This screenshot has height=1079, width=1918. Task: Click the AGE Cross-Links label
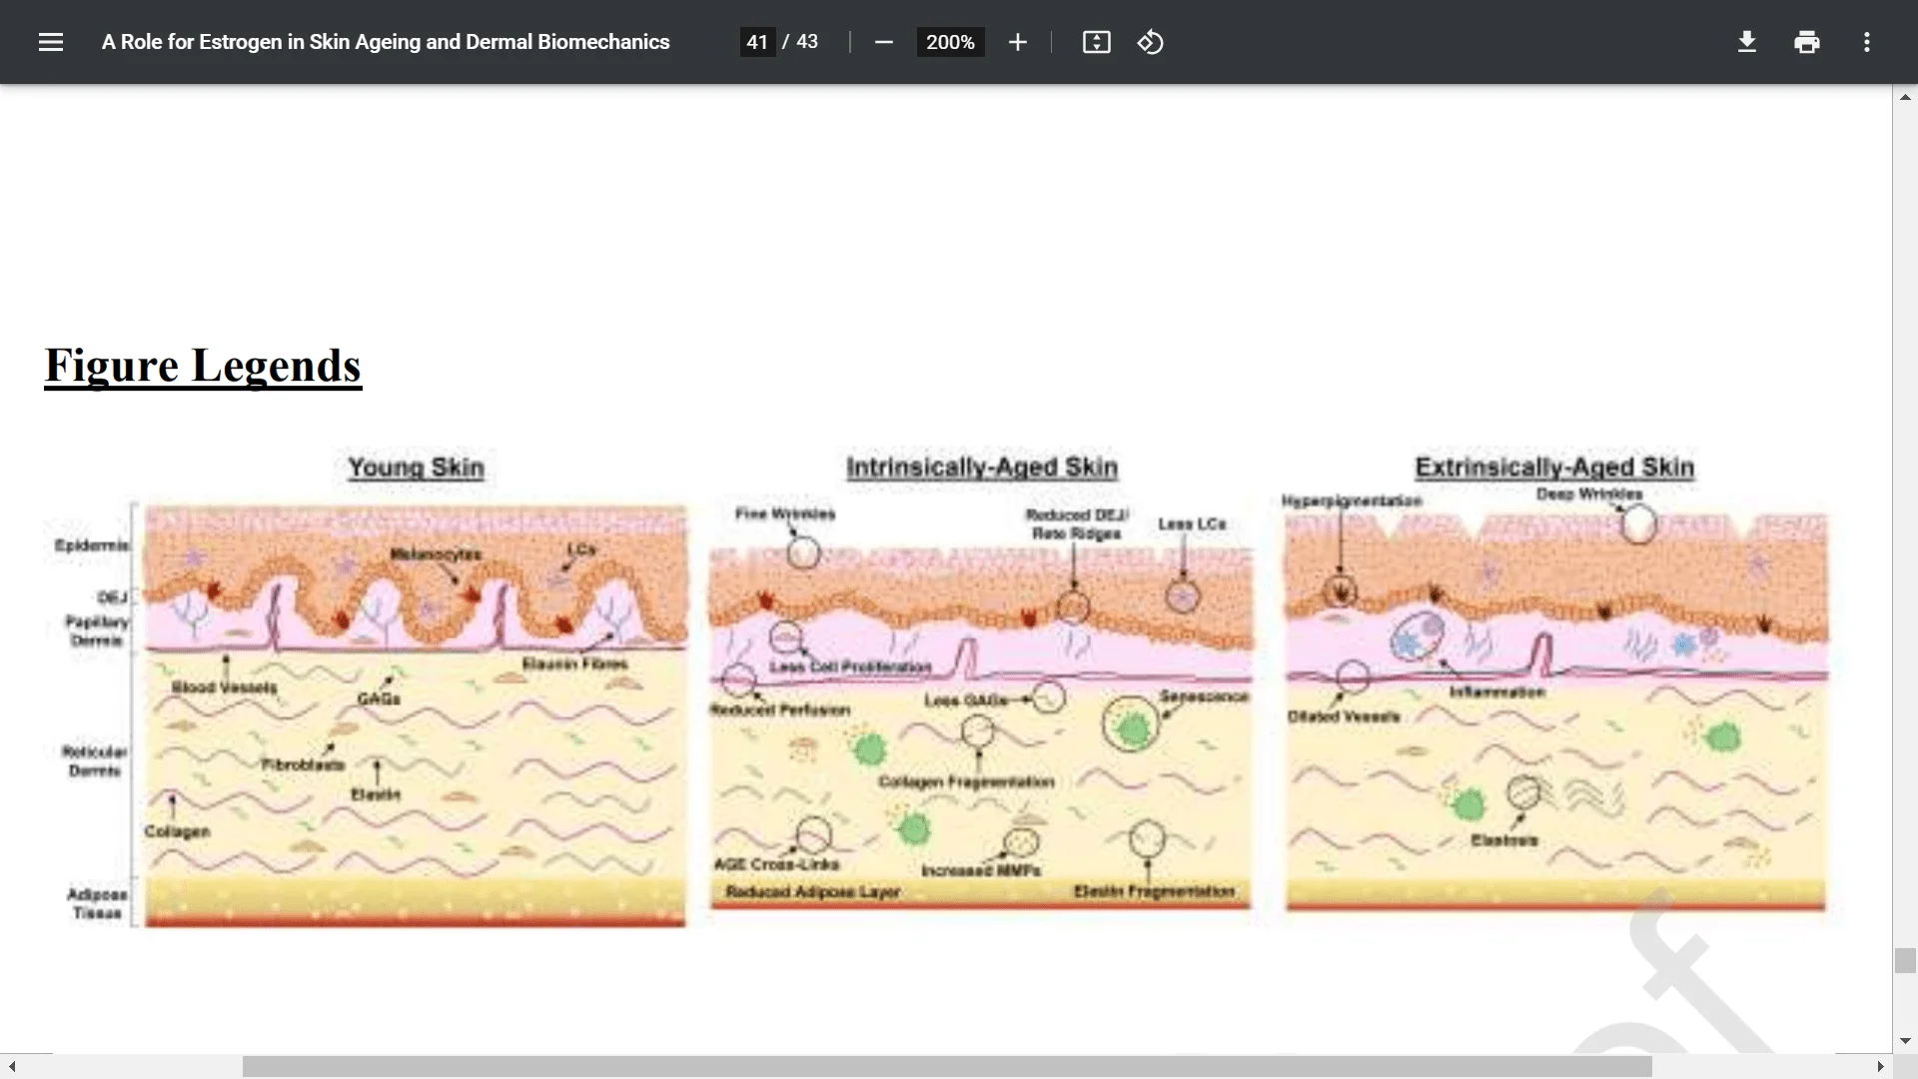coord(776,864)
